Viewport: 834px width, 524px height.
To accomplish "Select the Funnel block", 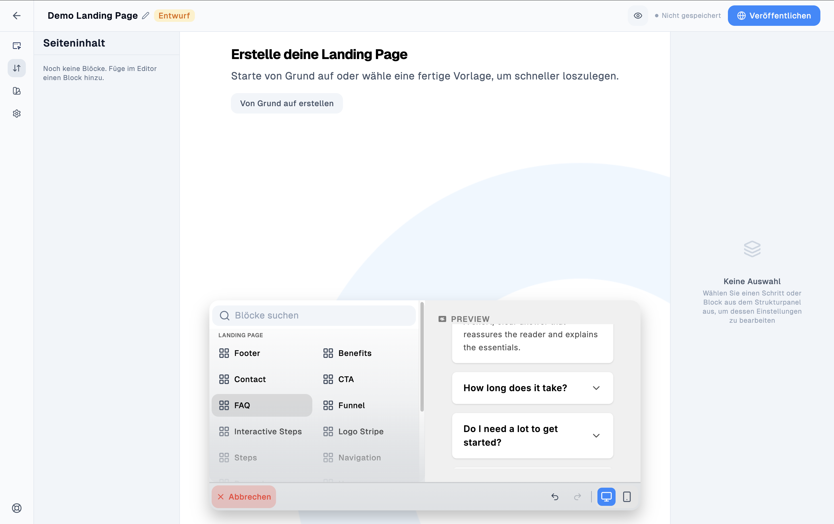I will pos(366,405).
